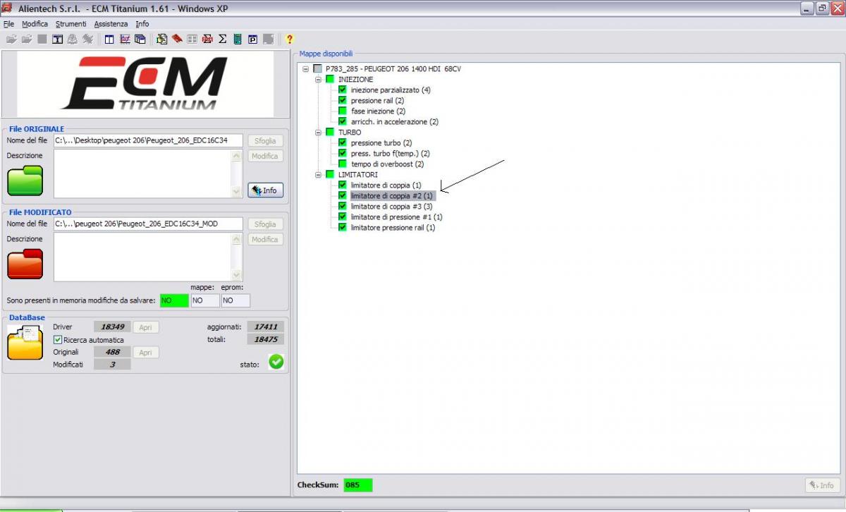The image size is (846, 512).
Task: Click the yellow DataBase folder icon
Action: click(25, 343)
